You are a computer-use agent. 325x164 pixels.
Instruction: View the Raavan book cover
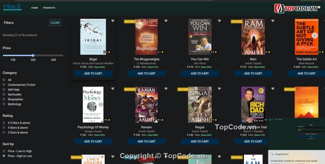click(146, 104)
